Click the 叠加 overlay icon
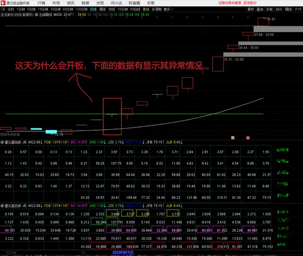This screenshot has height=256, width=303. point(259,9)
